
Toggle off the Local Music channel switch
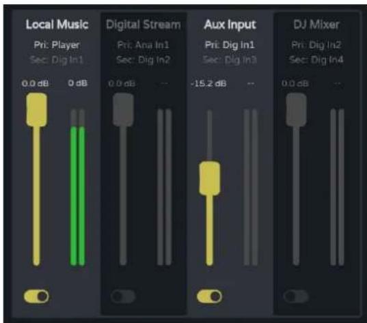pyautogui.click(x=36, y=296)
